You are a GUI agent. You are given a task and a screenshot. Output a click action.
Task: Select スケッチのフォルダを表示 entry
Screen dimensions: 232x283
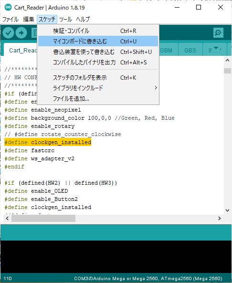[x=98, y=78]
